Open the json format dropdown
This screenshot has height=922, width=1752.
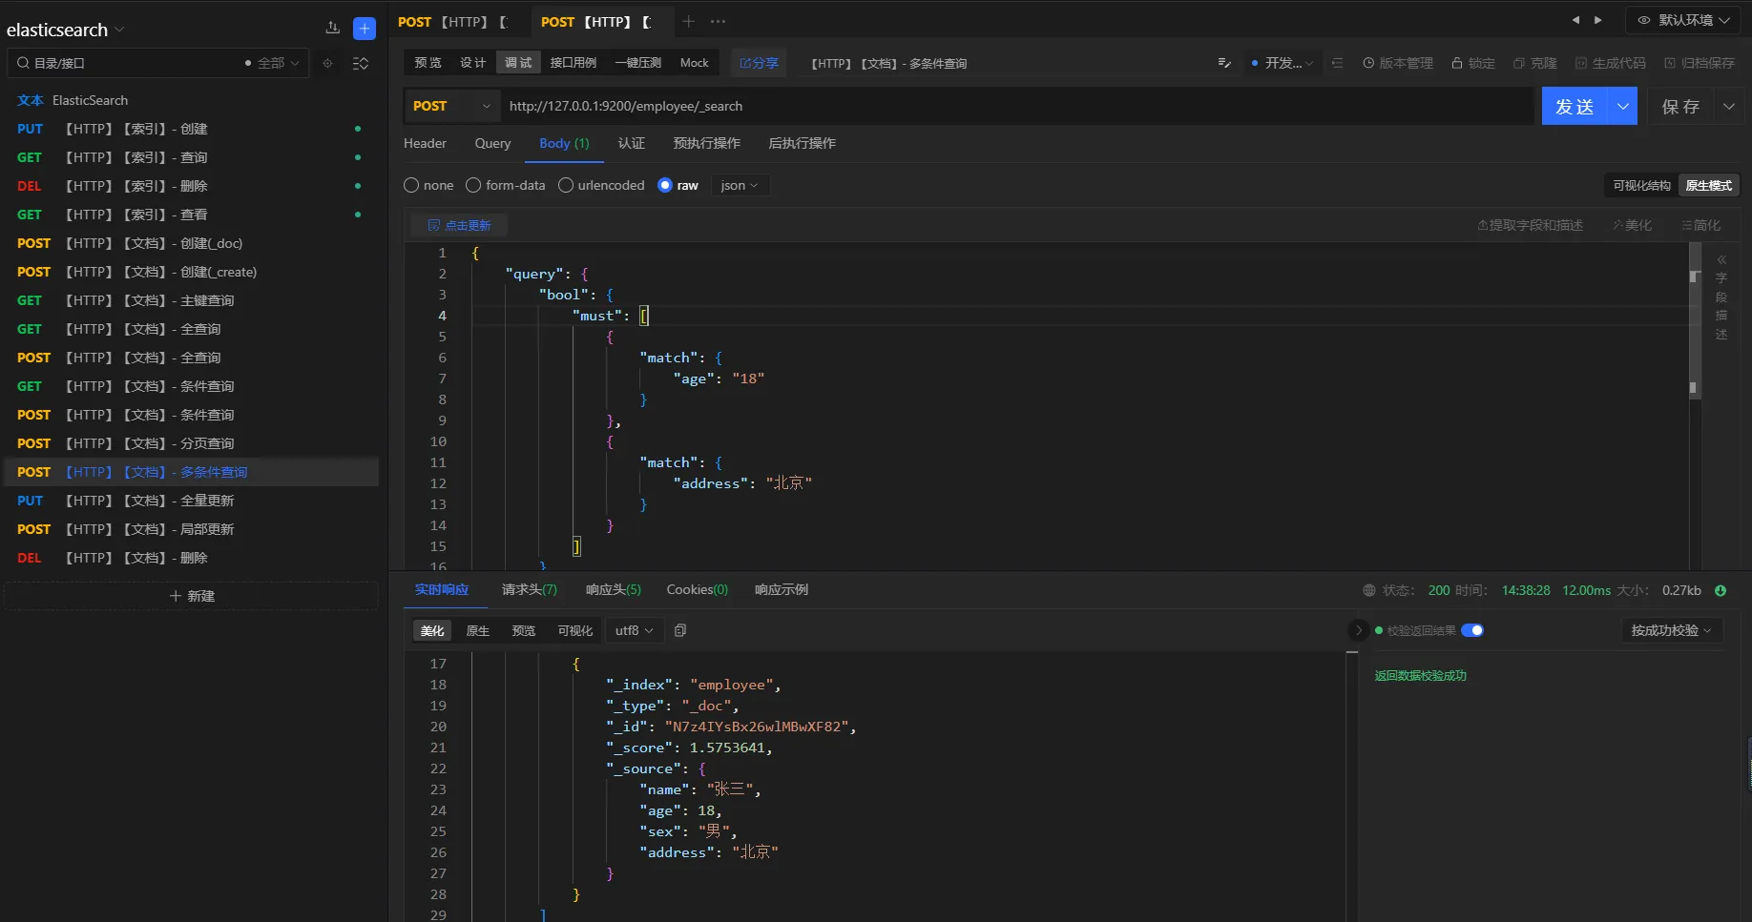(x=740, y=185)
